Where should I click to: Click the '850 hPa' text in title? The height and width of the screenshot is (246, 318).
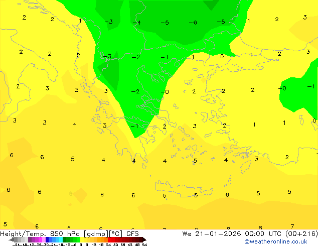point(65,234)
